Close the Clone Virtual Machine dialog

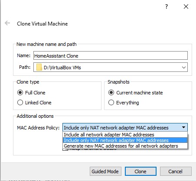click(186, 6)
